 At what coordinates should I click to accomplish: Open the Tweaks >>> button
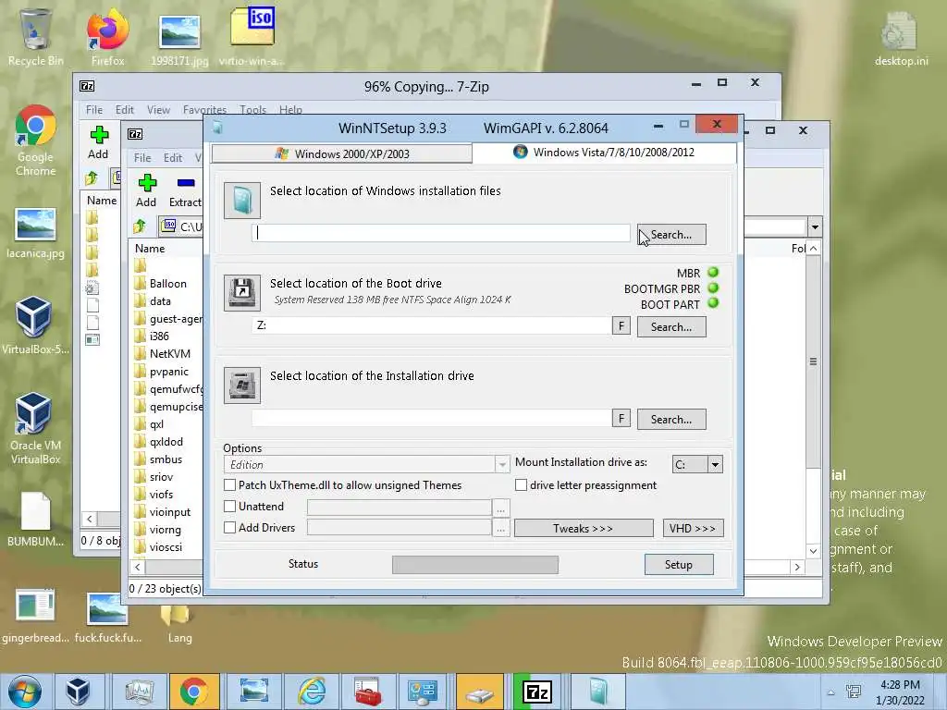click(583, 528)
